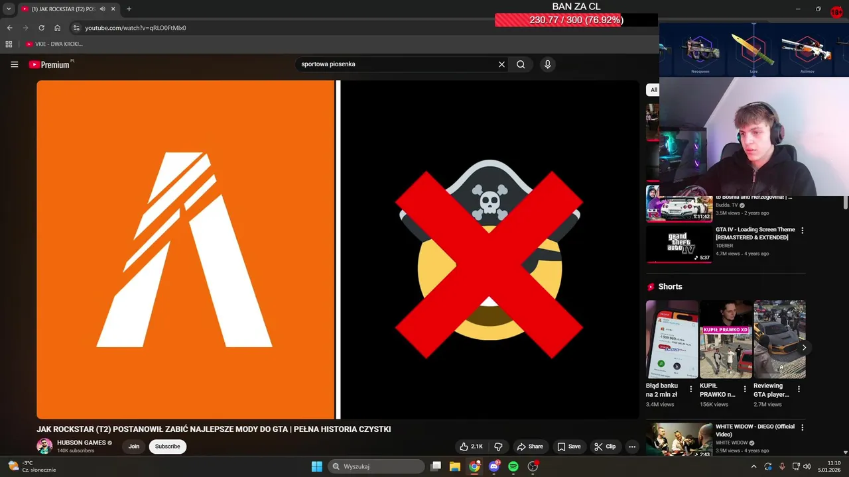
Task: Open the Chrome apps grid in bookmarks bar
Action: tap(9, 44)
